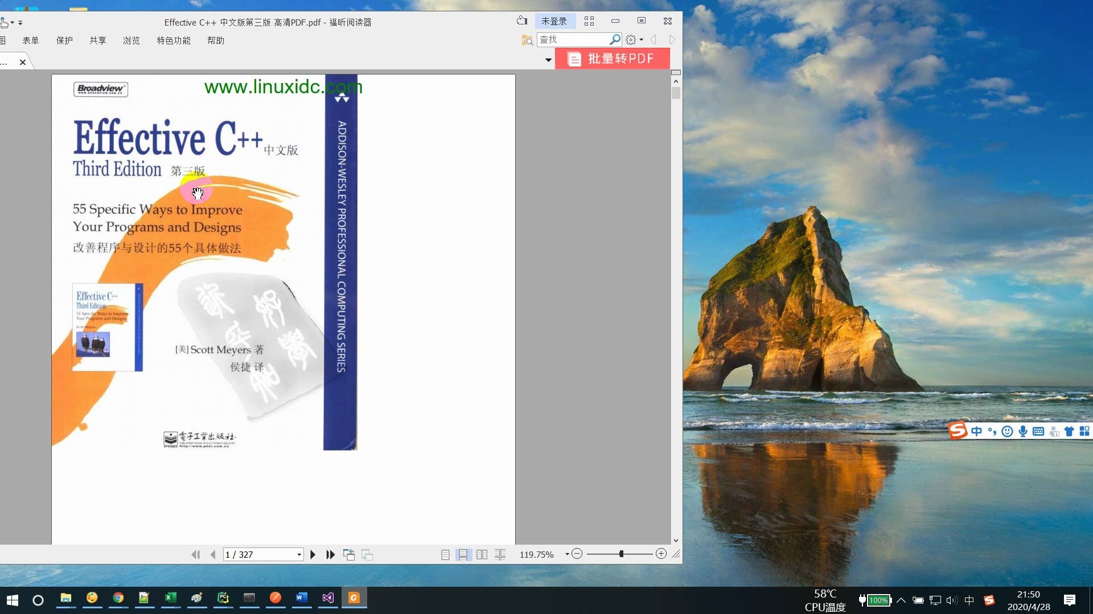Open the 共享 menu

point(98,40)
